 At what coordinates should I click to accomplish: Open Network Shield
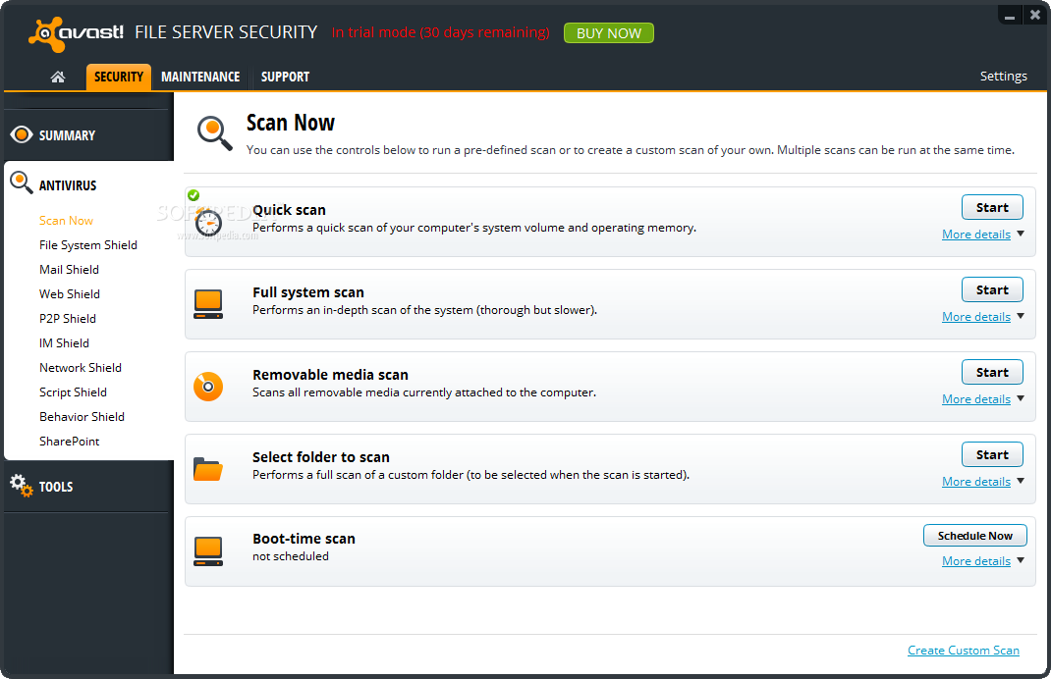[x=80, y=368]
